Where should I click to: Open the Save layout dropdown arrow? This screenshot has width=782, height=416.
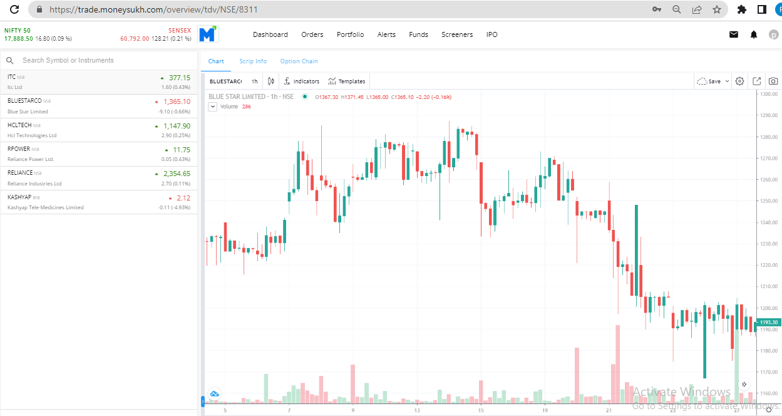[727, 81]
